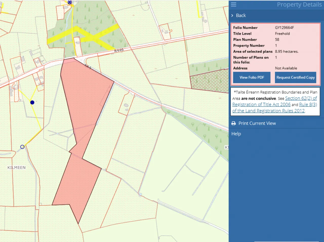This screenshot has height=242, width=324.
Task: Click the View Folio PDF button
Action: (x=252, y=78)
